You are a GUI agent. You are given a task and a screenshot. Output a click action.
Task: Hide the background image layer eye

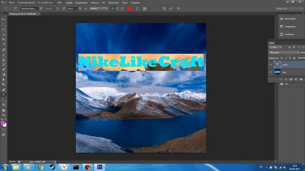pyautogui.click(x=271, y=72)
